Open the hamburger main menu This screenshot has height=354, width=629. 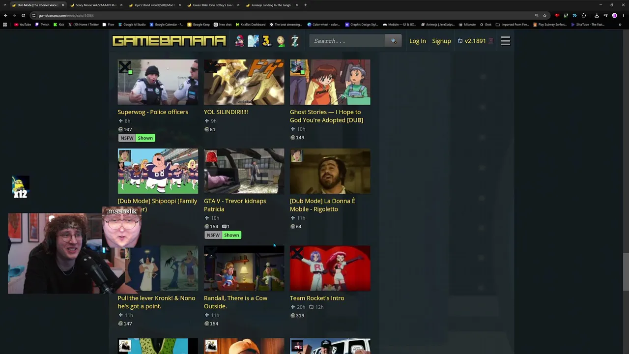pyautogui.click(x=506, y=41)
